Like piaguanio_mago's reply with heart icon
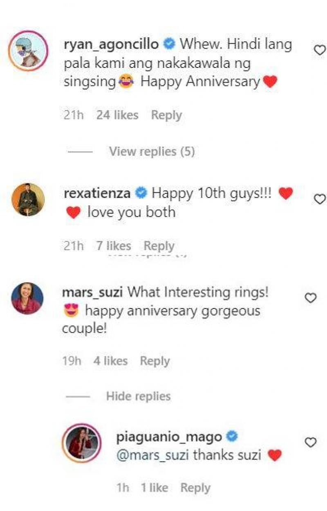The width and height of the screenshot is (327, 511). click(311, 442)
